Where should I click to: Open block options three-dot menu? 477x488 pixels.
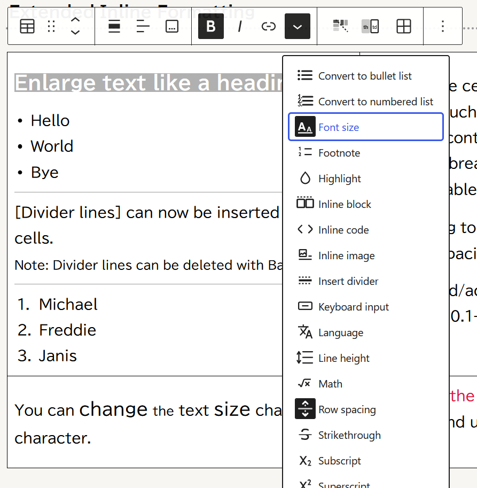[x=443, y=26]
